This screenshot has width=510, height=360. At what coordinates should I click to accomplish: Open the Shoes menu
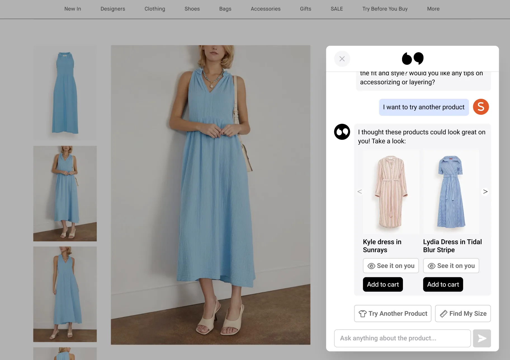point(192,9)
